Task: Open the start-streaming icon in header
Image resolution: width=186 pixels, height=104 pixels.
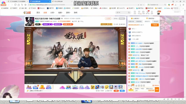Action: tap(143, 12)
